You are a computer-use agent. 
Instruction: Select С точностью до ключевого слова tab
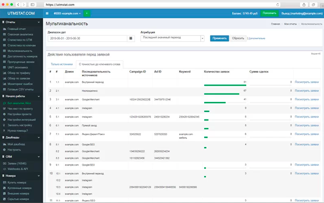pos(99,64)
